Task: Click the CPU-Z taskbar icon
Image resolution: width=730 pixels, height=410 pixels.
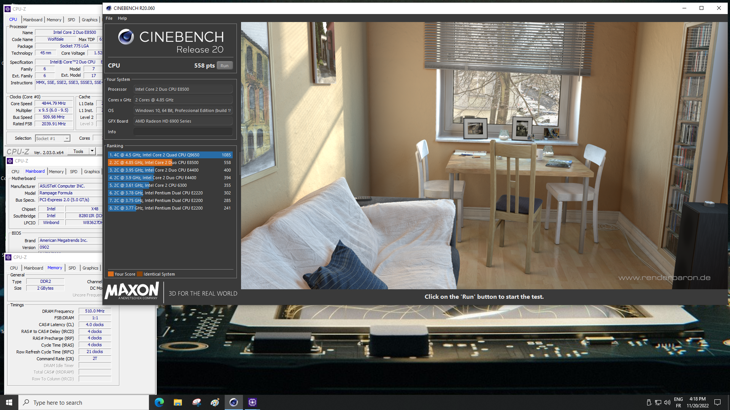Action: point(252,402)
